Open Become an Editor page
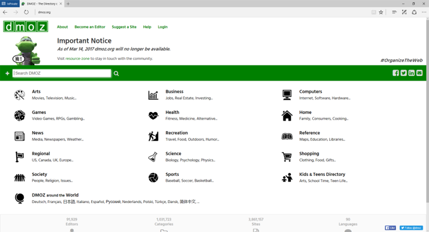429x232 pixels. (90, 27)
